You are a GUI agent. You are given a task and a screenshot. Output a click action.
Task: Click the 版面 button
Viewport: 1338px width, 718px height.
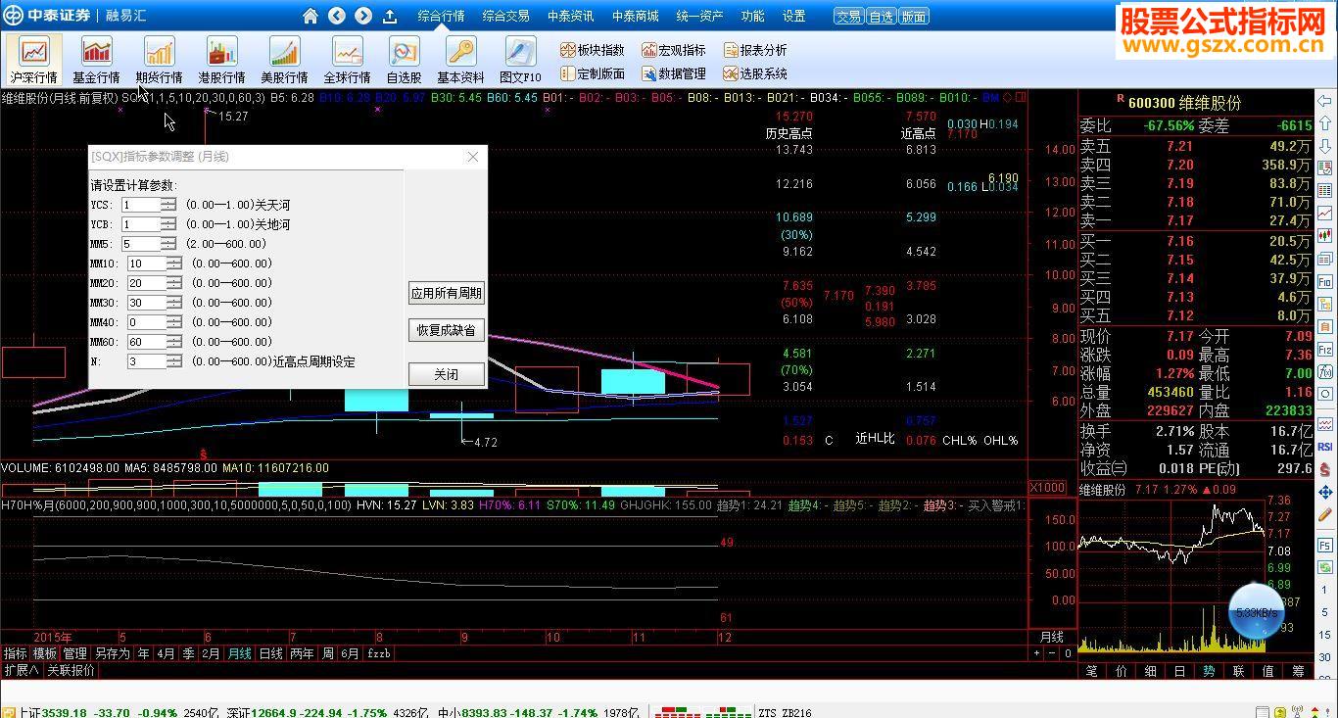pos(914,17)
